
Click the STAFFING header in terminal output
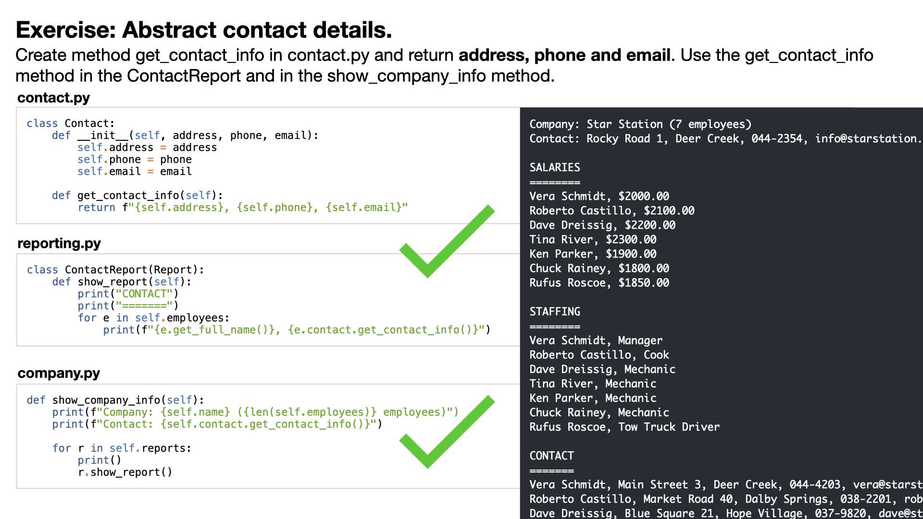pos(555,311)
